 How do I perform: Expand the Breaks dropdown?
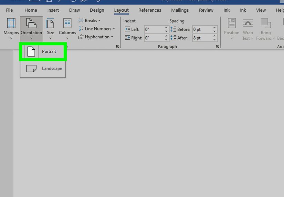click(x=90, y=21)
